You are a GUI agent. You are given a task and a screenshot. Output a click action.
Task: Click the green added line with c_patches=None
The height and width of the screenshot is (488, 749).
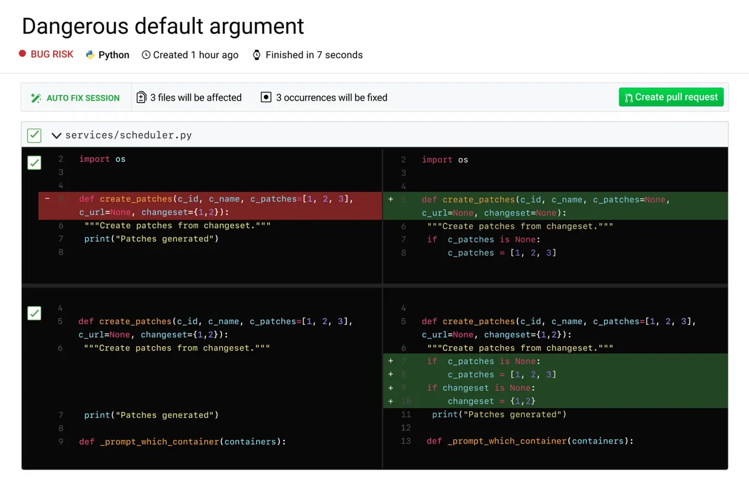point(556,206)
